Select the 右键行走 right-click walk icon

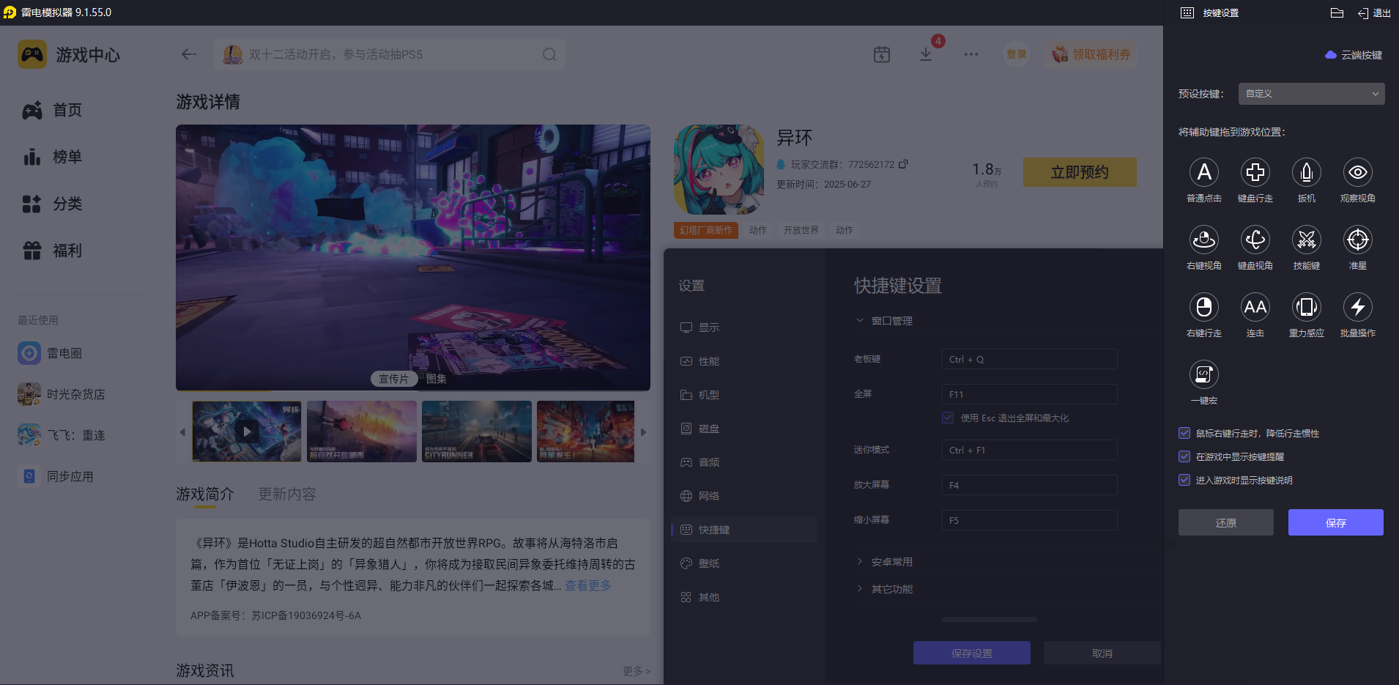point(1204,308)
